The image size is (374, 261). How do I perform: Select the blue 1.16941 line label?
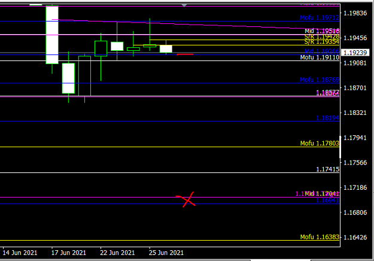tap(327, 201)
